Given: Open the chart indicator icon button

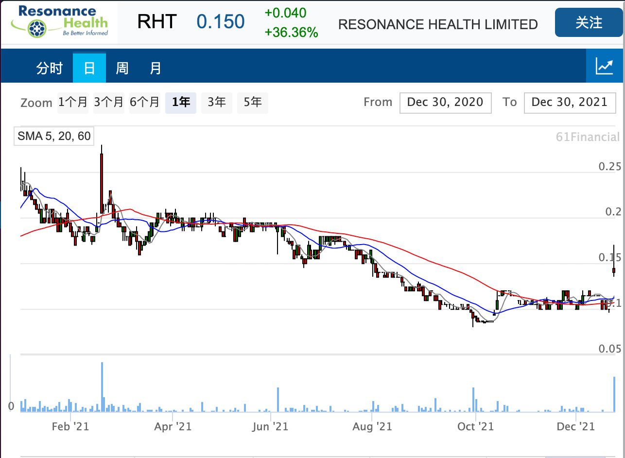Looking at the screenshot, I should coord(604,66).
